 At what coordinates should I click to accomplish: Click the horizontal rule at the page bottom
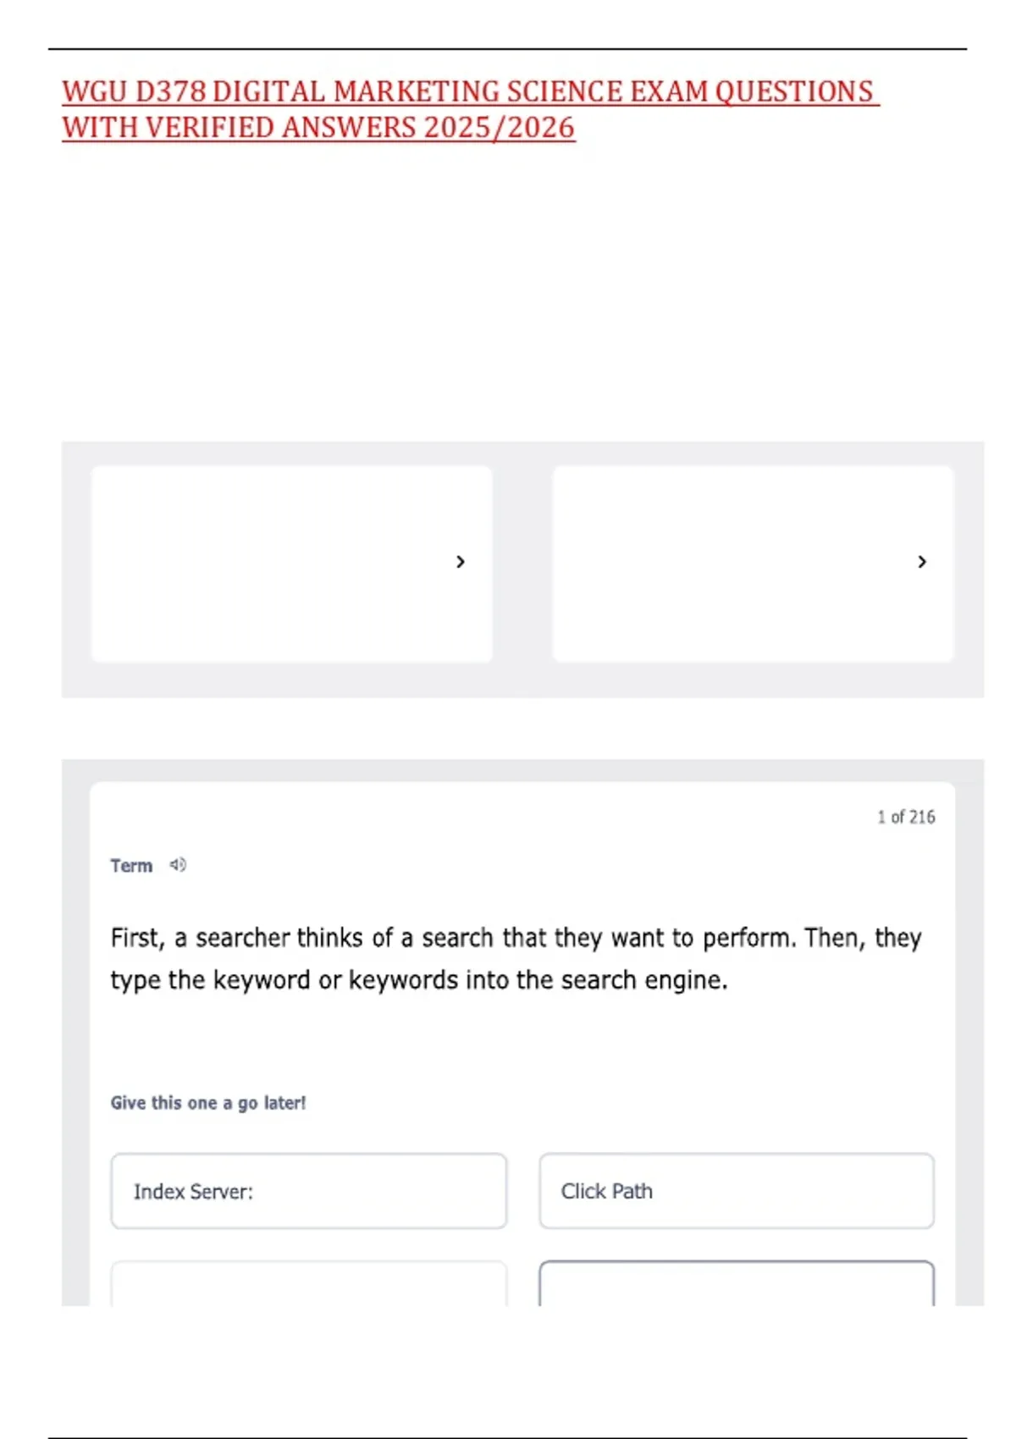508,1437
